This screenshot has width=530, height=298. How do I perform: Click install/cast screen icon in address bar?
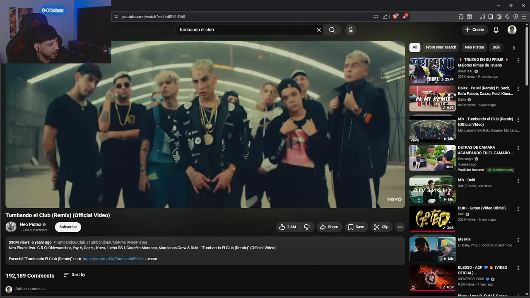tap(376, 17)
